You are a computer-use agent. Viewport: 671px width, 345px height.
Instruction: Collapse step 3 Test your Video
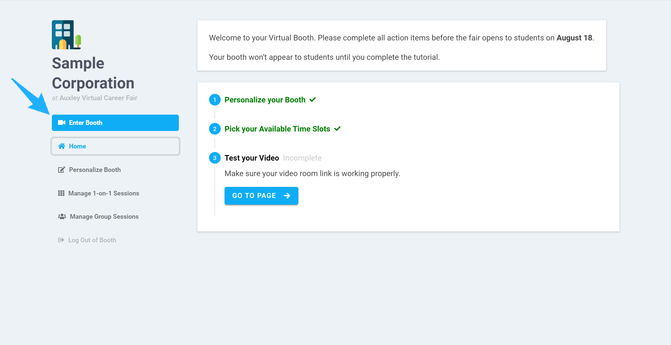pyautogui.click(x=252, y=158)
